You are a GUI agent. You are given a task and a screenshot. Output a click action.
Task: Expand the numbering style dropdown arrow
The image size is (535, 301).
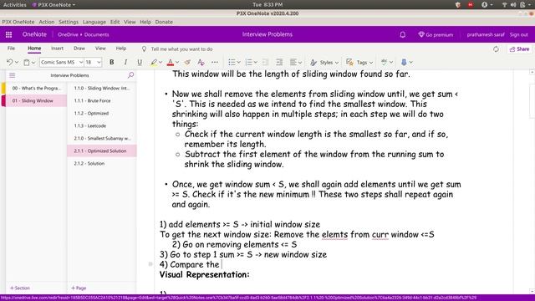(x=255, y=62)
